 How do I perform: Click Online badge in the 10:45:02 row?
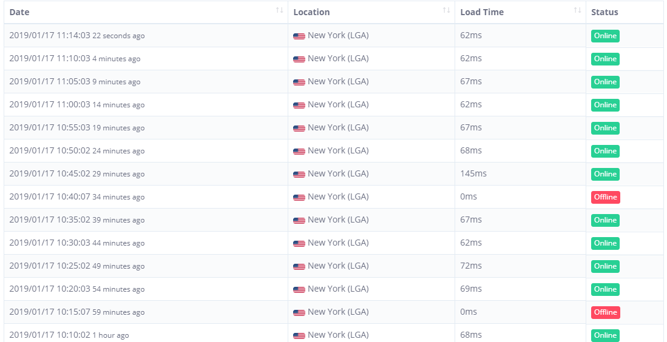605,174
